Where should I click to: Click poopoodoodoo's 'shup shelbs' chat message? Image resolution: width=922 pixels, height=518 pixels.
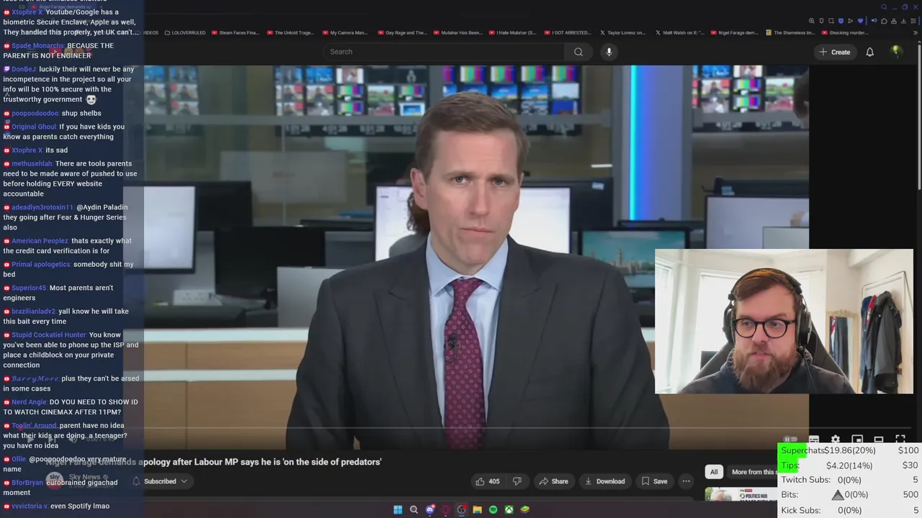[53, 113]
